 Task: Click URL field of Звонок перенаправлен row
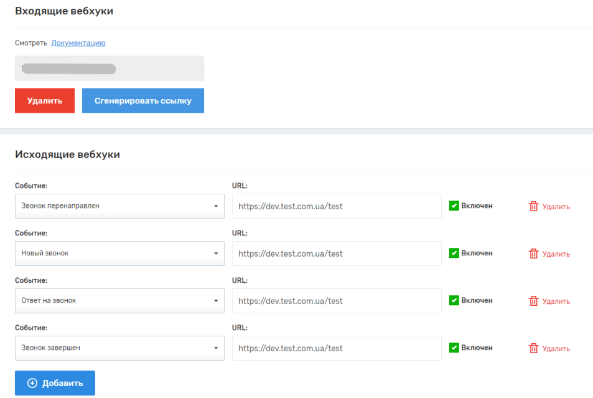click(337, 206)
